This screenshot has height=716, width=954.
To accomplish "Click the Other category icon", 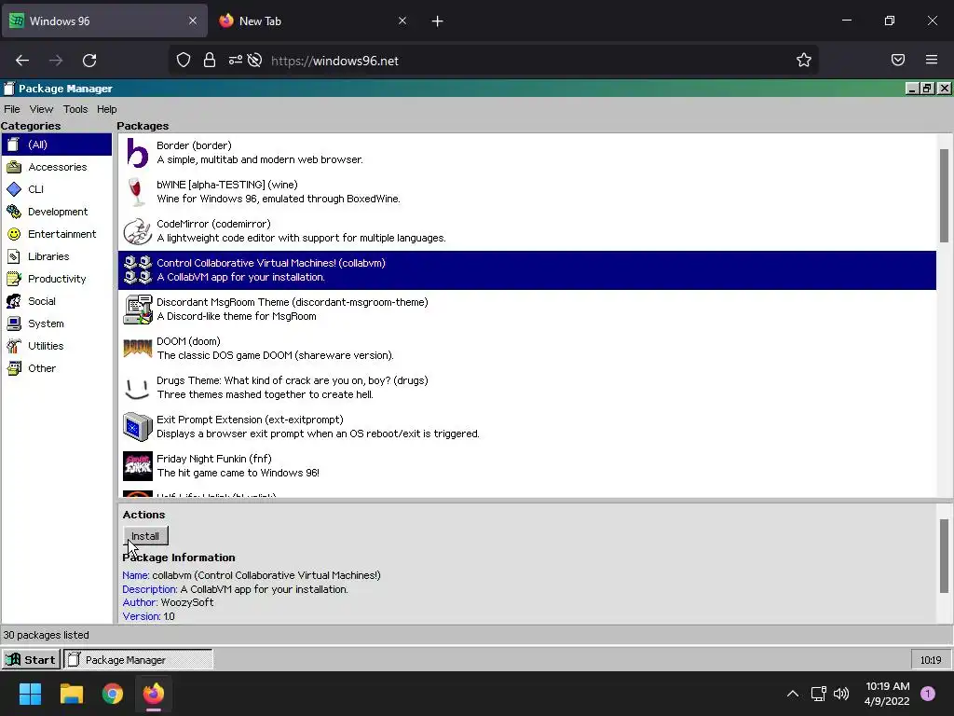I will click(x=13, y=368).
